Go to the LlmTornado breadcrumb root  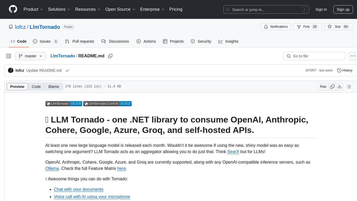pos(62,56)
